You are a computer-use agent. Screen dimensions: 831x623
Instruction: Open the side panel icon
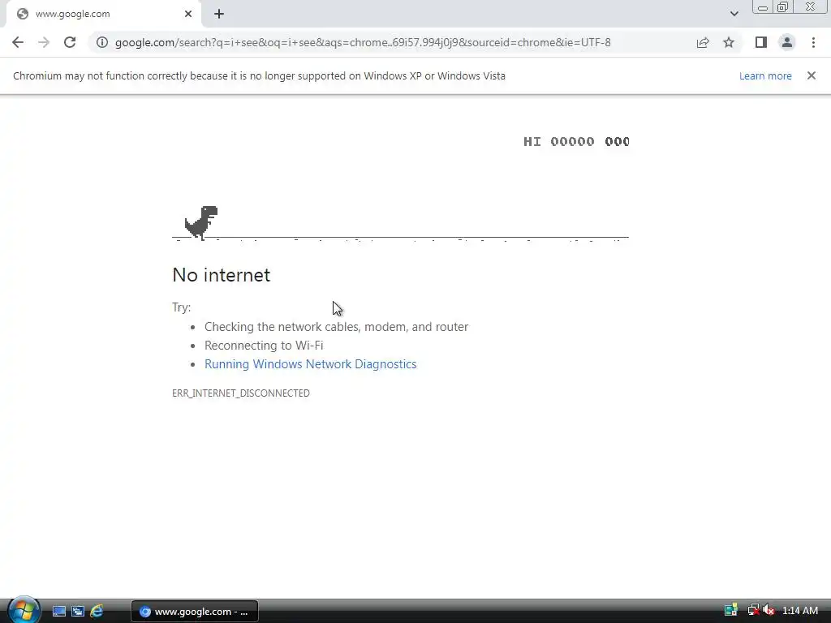click(x=761, y=42)
